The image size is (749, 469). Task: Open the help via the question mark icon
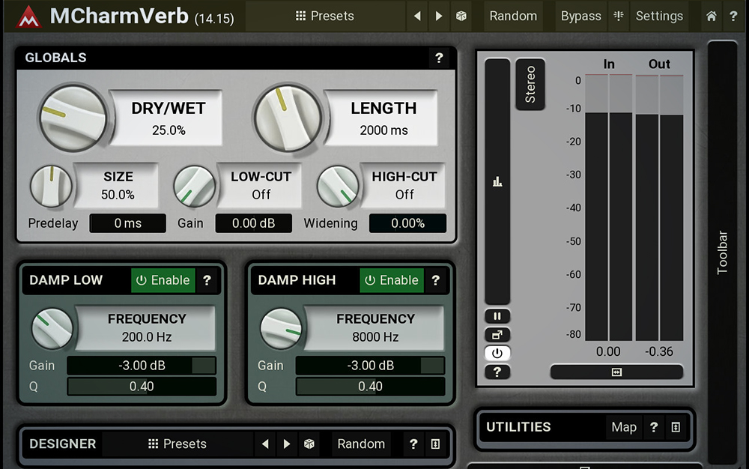(733, 16)
